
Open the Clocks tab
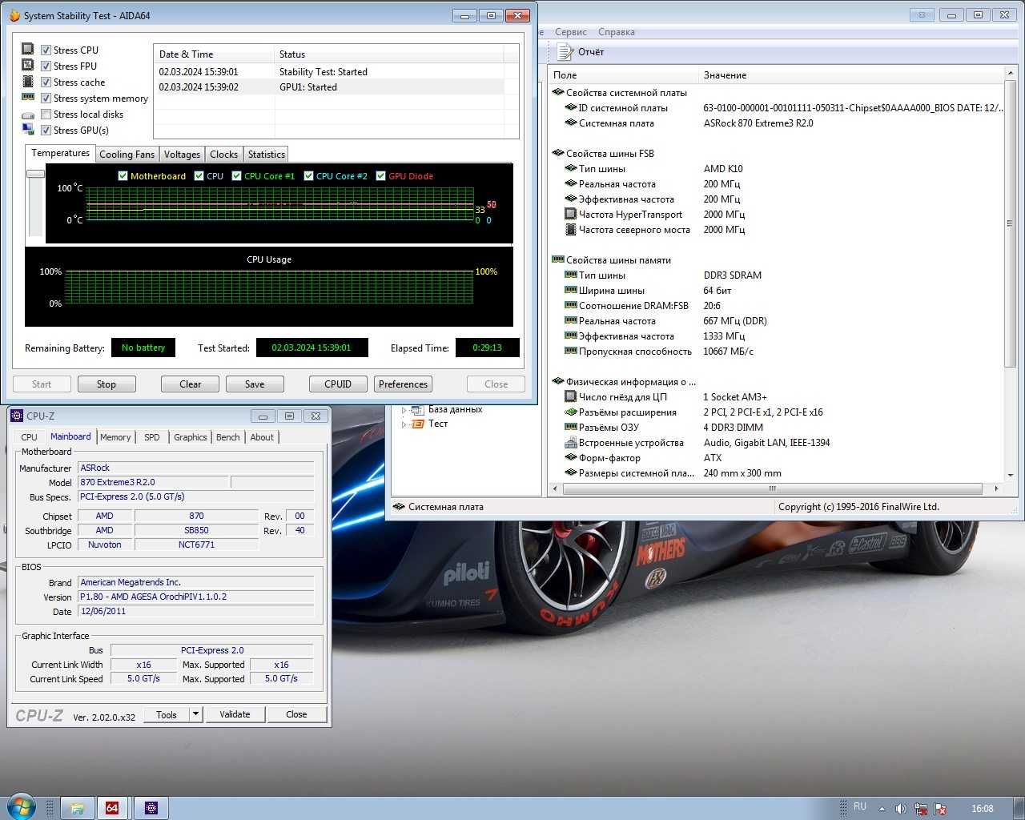tap(223, 155)
